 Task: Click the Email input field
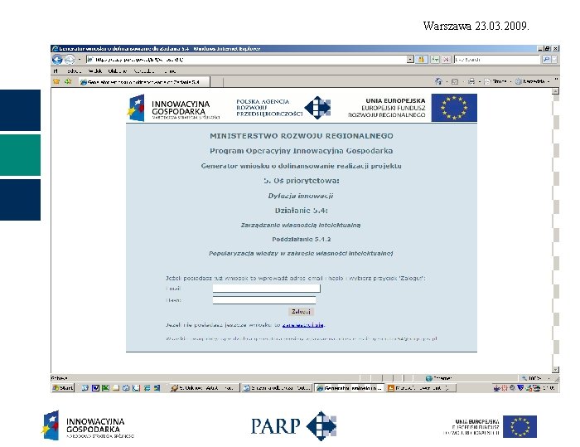click(266, 289)
